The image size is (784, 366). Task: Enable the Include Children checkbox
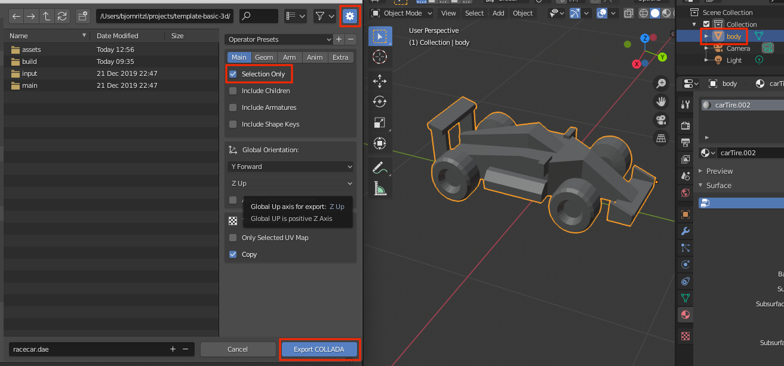click(x=233, y=91)
